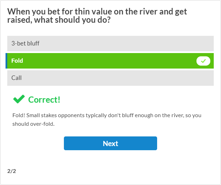
Task: Click the heading line "raised, what should you do?"
Action: coord(59,20)
